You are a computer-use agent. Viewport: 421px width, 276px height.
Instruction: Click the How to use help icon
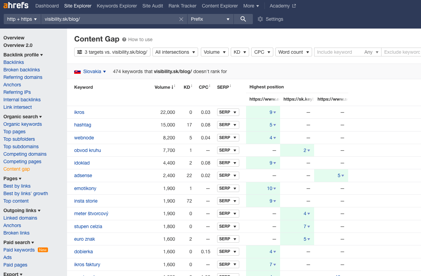(124, 39)
